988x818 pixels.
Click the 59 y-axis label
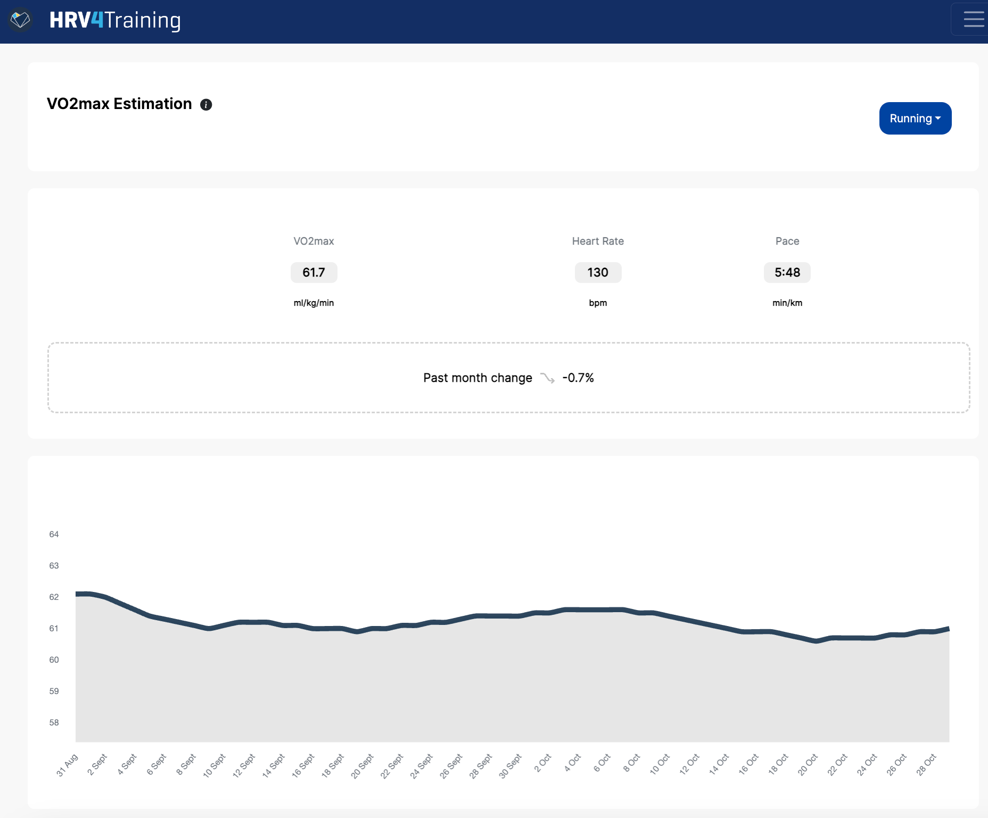54,691
